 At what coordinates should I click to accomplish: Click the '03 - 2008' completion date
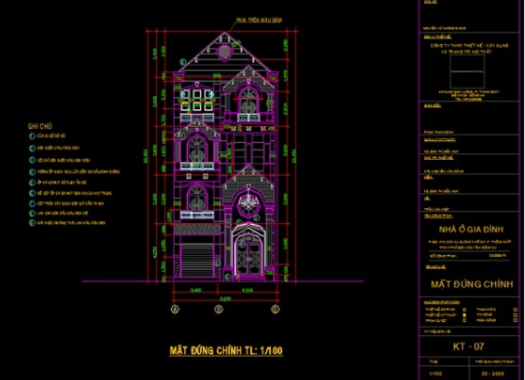(492, 373)
